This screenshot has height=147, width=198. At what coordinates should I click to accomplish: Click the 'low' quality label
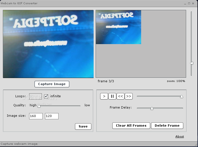(x=87, y=105)
